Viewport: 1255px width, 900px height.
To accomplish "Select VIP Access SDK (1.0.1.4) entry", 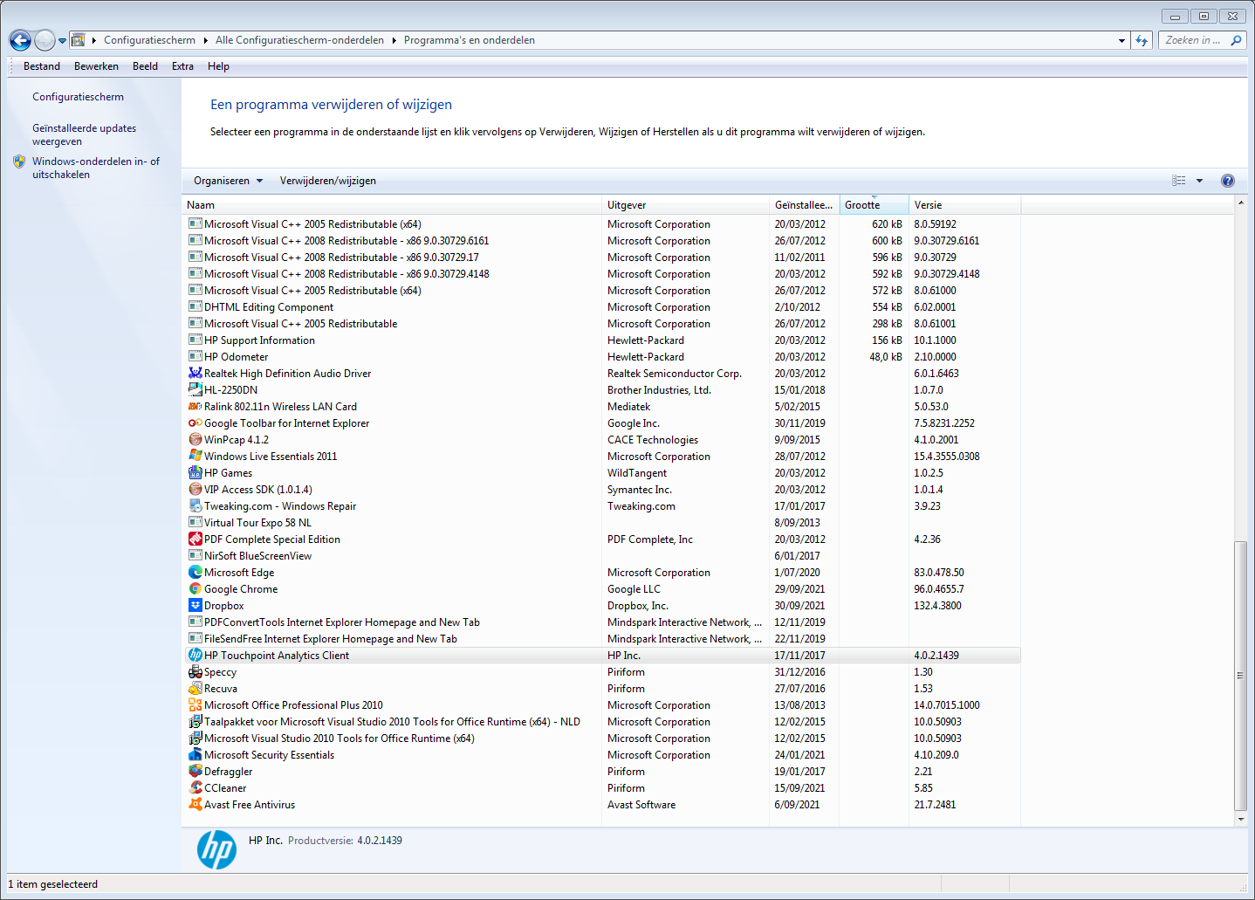I will 603,490.
